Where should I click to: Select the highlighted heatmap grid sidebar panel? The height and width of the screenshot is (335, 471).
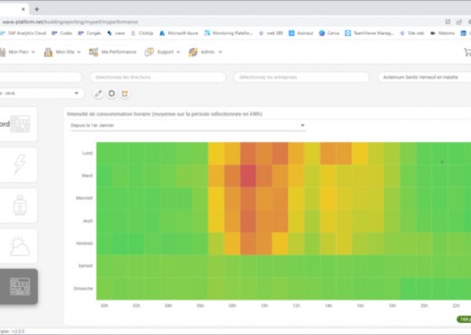19,286
